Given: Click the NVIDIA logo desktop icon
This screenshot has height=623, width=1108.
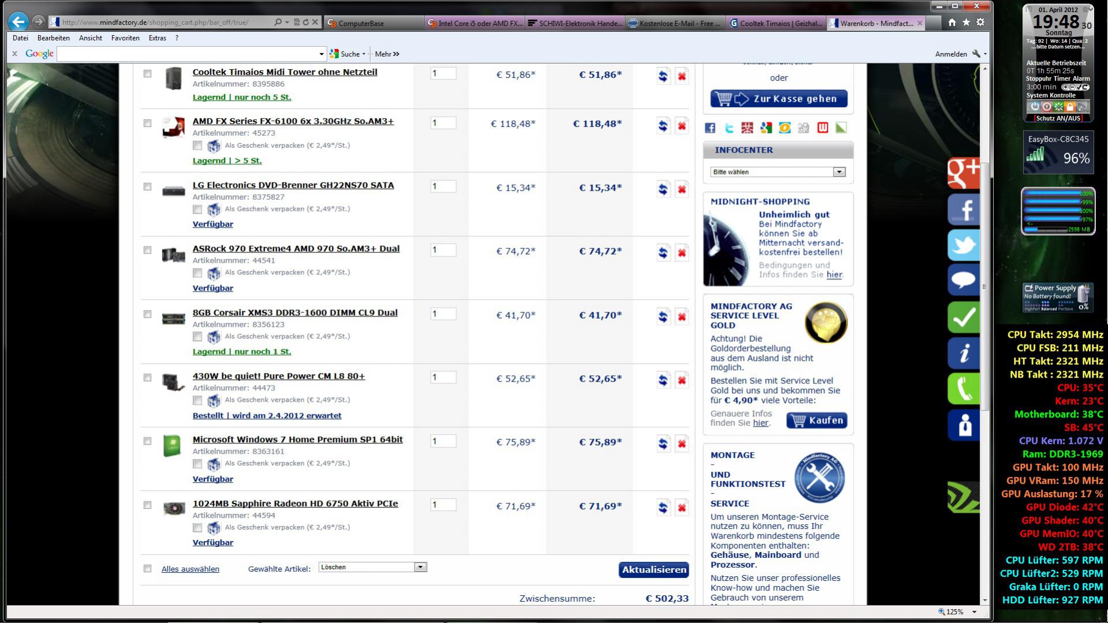Looking at the screenshot, I should [963, 497].
